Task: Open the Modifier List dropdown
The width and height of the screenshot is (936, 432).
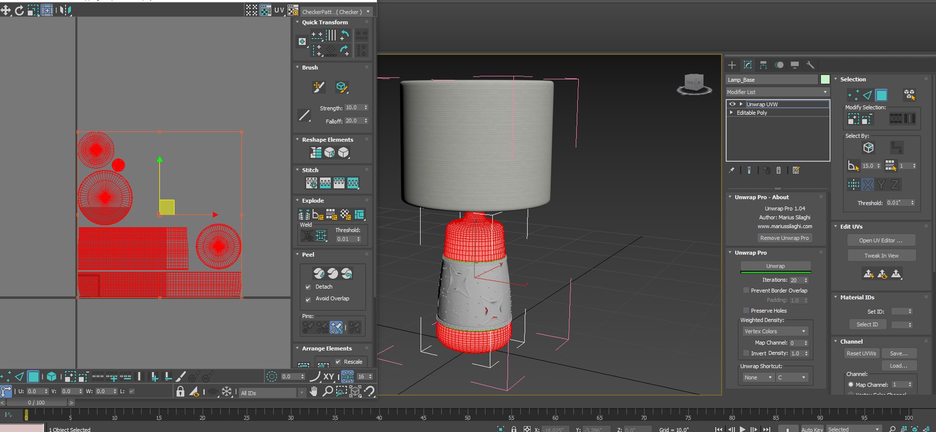Action: point(777,92)
